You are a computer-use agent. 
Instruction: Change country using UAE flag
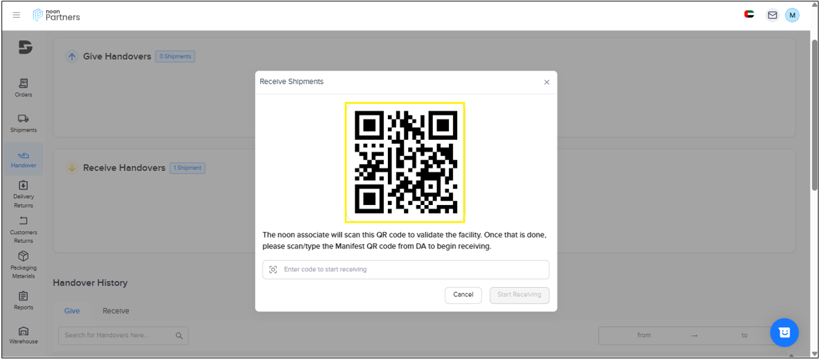[749, 14]
